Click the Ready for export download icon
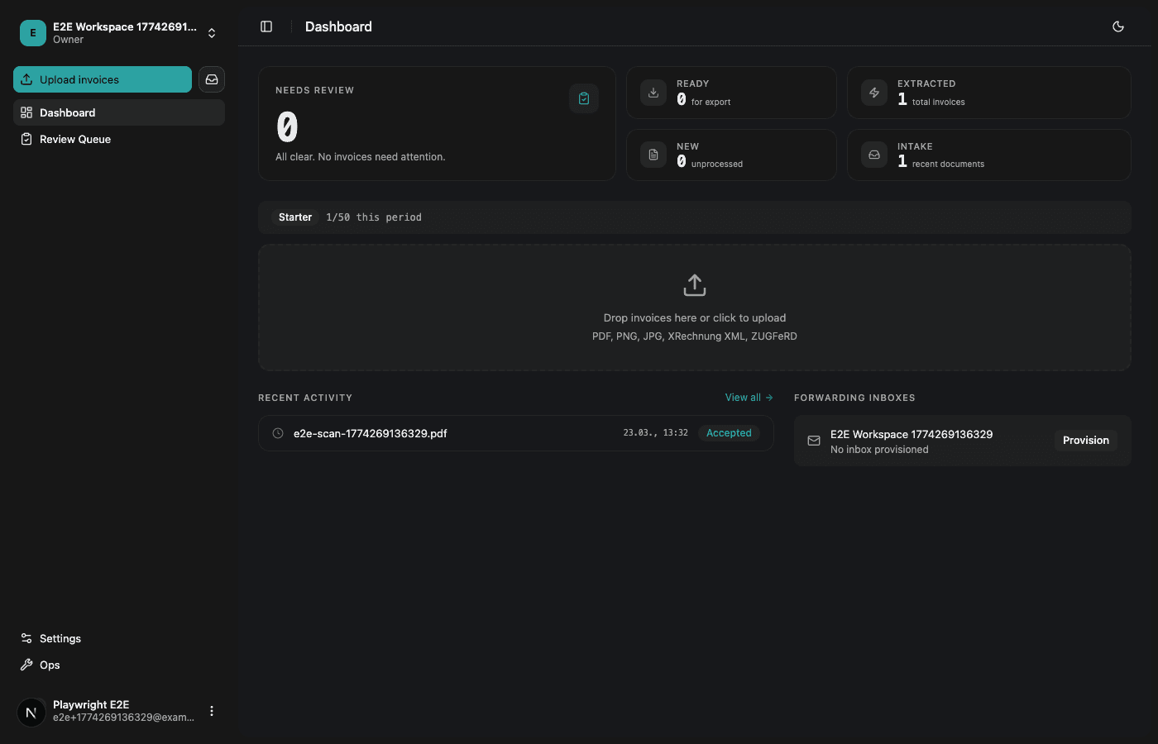 pyautogui.click(x=653, y=92)
